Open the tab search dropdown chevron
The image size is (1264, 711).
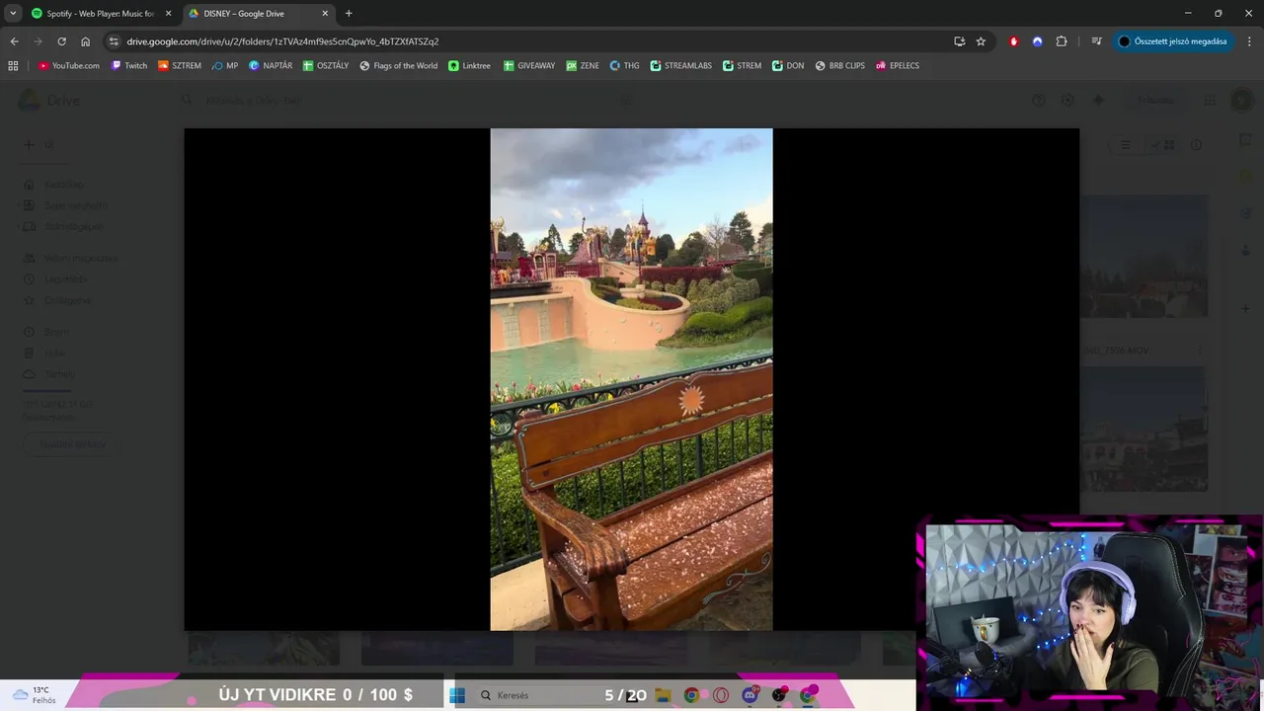13,13
